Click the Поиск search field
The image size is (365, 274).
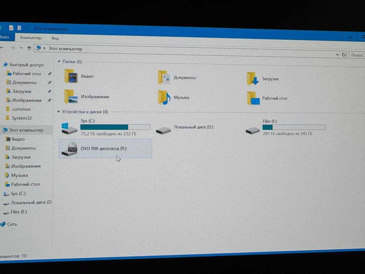point(357,55)
